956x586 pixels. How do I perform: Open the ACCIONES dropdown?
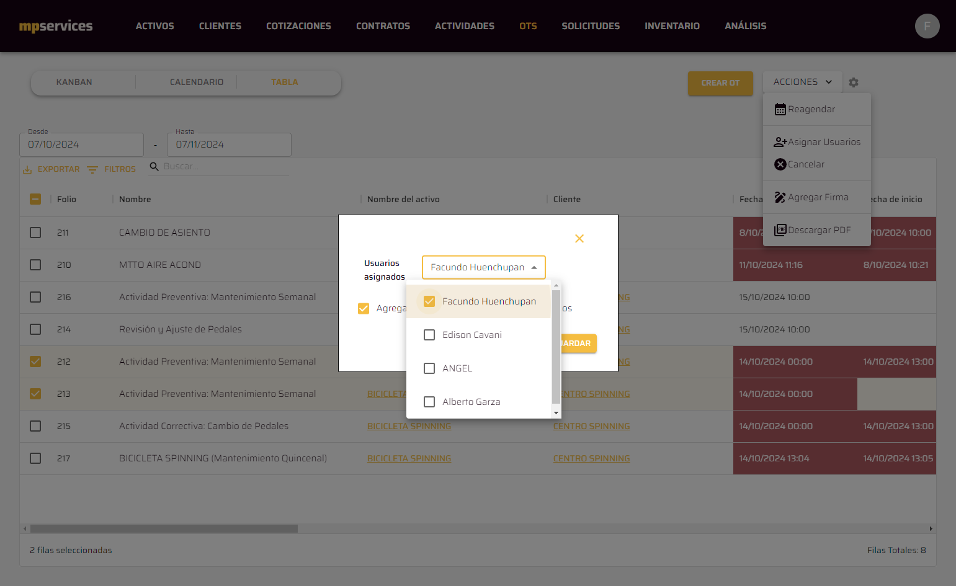pyautogui.click(x=803, y=82)
